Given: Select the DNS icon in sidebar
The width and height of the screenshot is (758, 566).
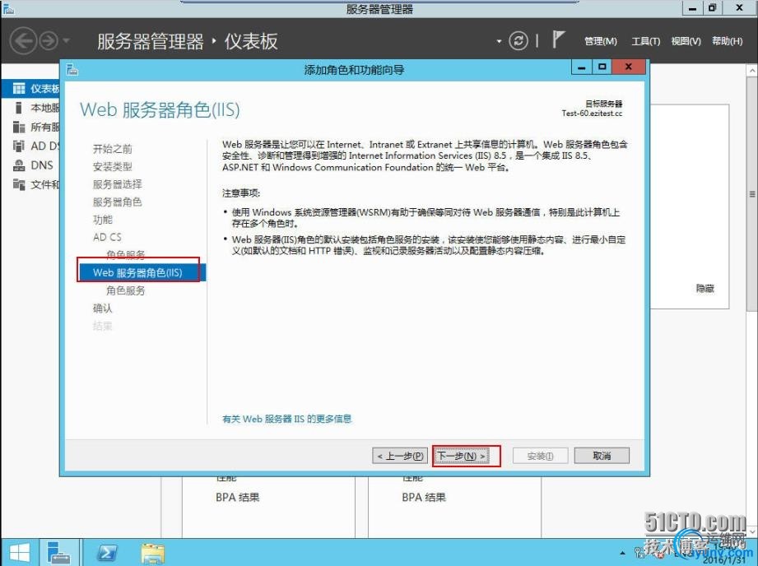Looking at the screenshot, I should [19, 165].
